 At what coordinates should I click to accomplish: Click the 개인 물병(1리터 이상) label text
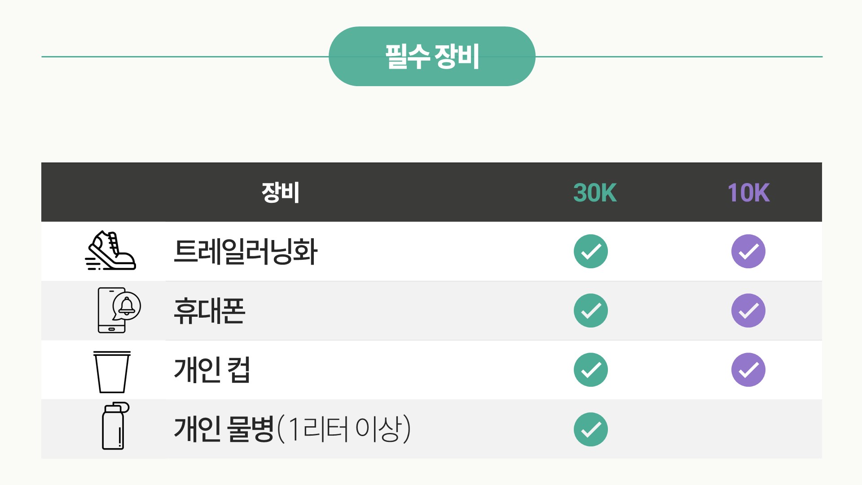pos(292,429)
